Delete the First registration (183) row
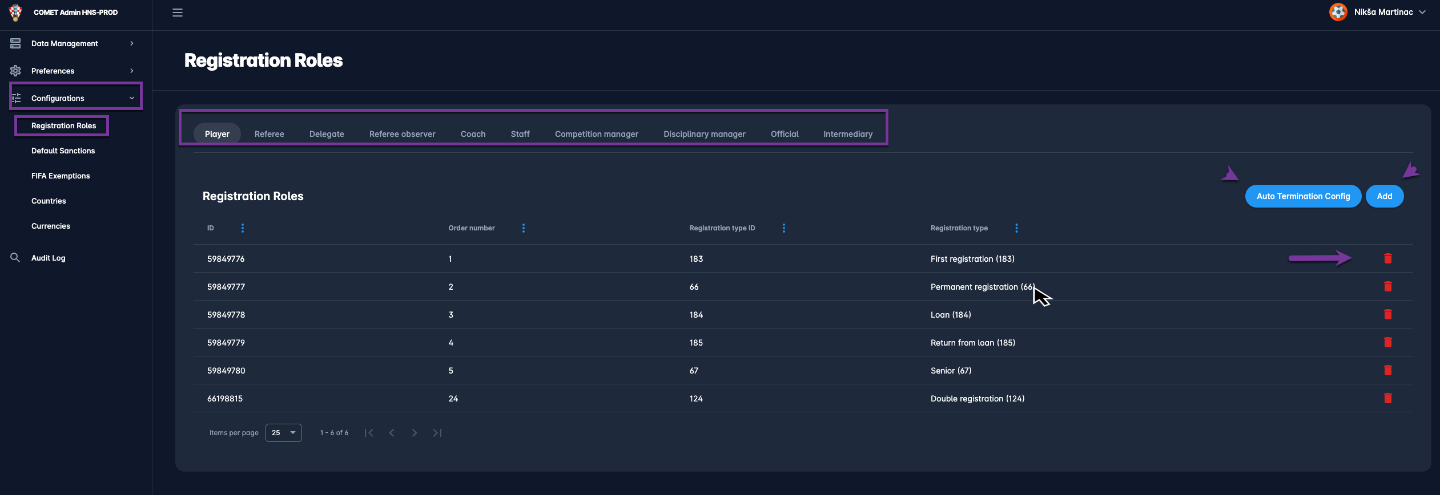Image resolution: width=1440 pixels, height=495 pixels. click(x=1387, y=259)
